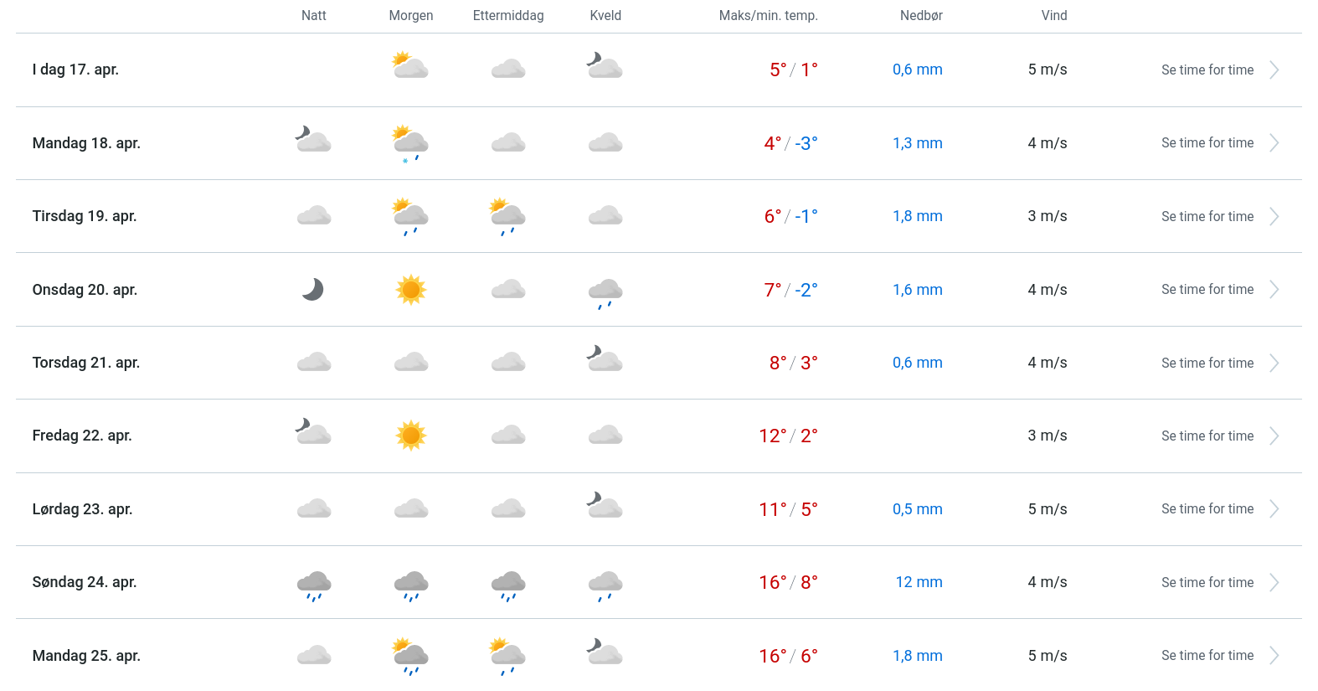This screenshot has width=1318, height=691.
Task: Click the cloudy moon evening icon for Lørdag
Action: (605, 506)
